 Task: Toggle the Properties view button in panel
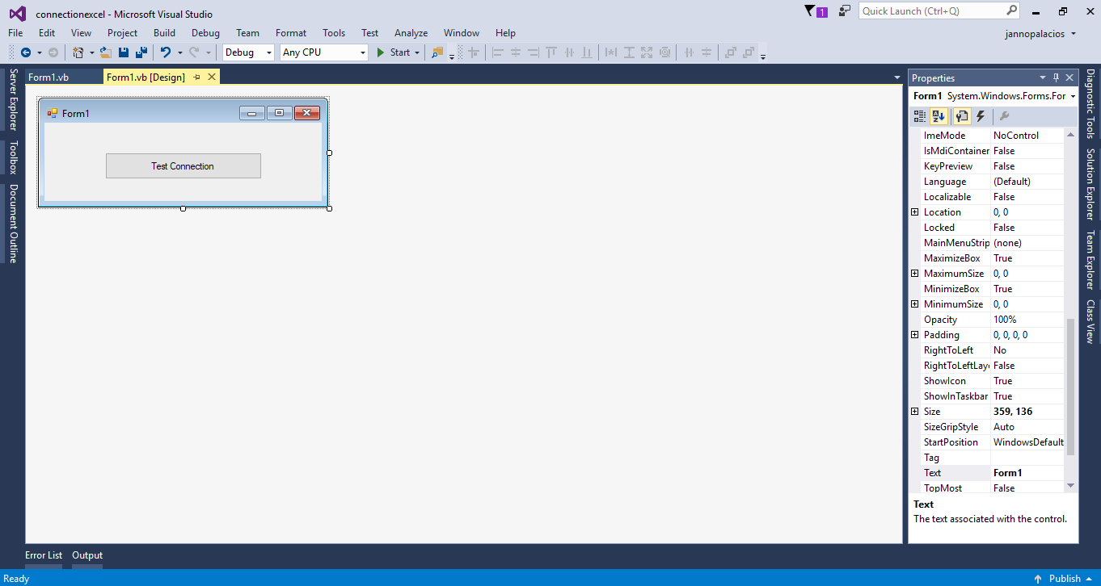click(x=961, y=116)
